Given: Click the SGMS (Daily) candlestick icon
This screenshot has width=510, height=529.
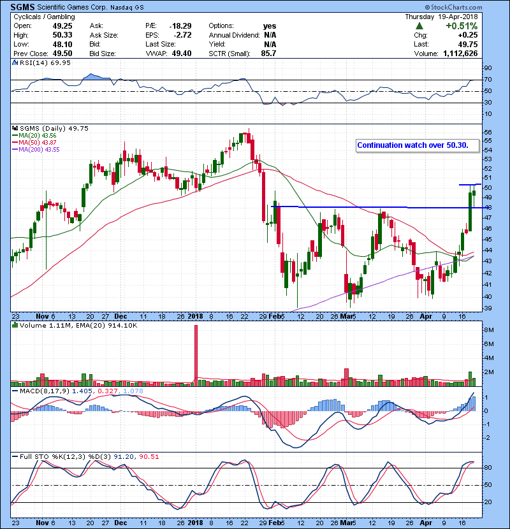Looking at the screenshot, I should [15, 129].
